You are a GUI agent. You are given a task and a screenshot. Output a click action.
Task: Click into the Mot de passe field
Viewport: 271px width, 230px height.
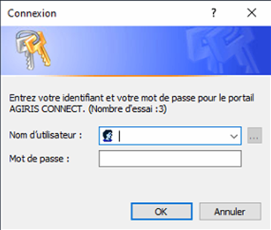tap(170, 159)
